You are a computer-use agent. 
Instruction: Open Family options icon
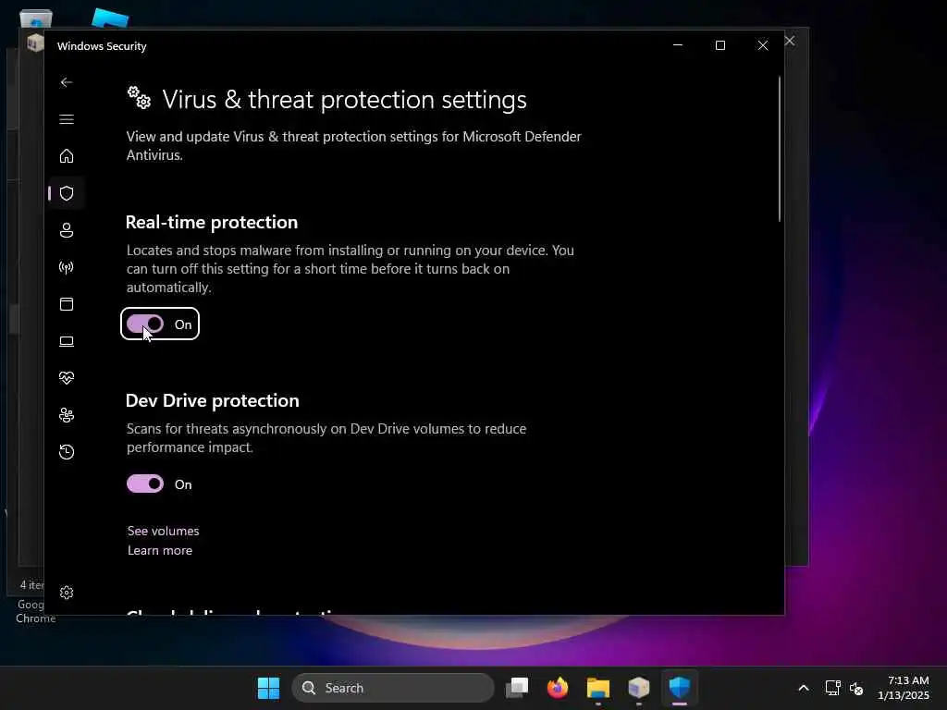coord(67,415)
